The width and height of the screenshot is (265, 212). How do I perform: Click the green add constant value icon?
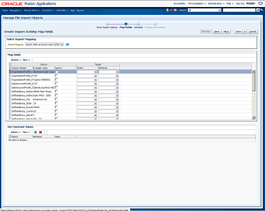click(36, 132)
